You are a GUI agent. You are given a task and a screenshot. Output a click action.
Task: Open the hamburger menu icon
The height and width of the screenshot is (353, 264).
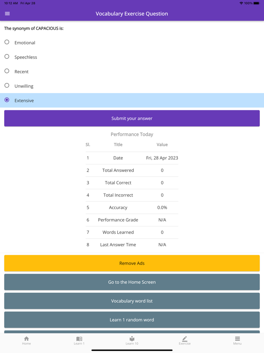(7, 13)
